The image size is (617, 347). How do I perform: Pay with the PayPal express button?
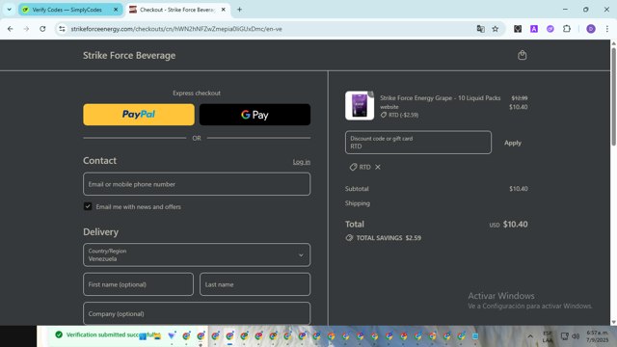[x=139, y=115]
